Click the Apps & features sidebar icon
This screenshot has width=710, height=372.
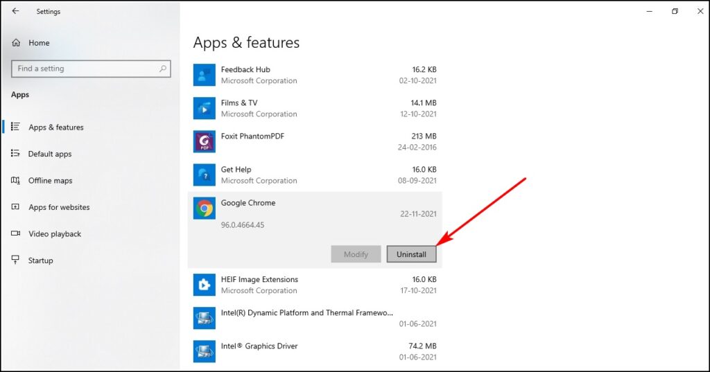click(15, 127)
